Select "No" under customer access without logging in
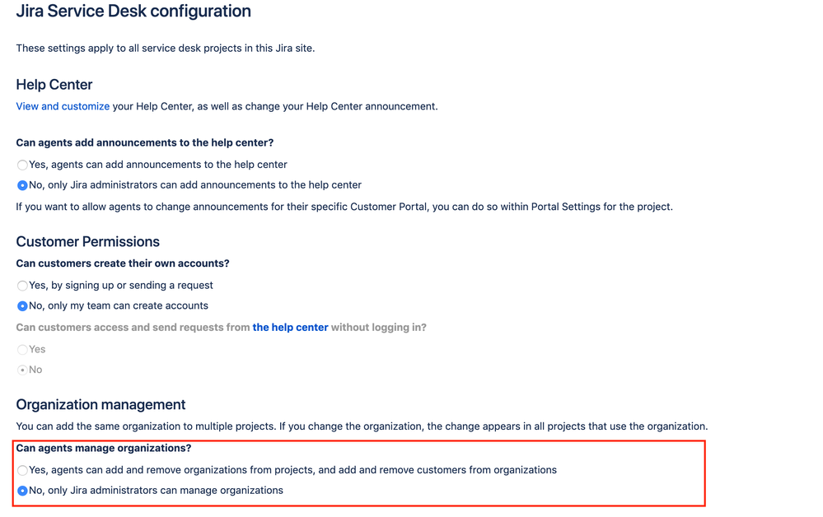The width and height of the screenshot is (823, 517). click(21, 369)
